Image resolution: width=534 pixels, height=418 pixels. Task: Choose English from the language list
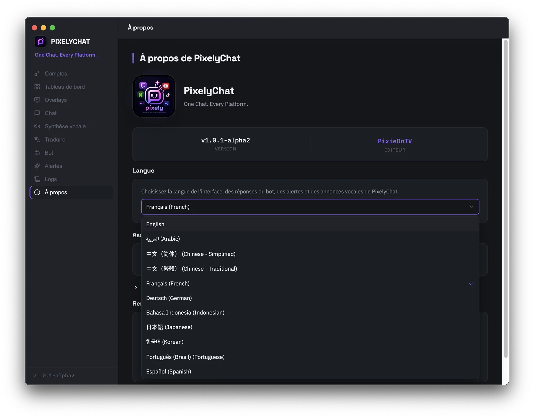[310, 224]
